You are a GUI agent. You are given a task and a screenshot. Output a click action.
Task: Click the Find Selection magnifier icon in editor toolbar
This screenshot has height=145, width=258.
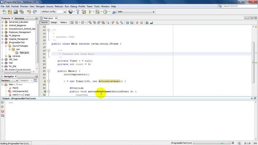90,23
